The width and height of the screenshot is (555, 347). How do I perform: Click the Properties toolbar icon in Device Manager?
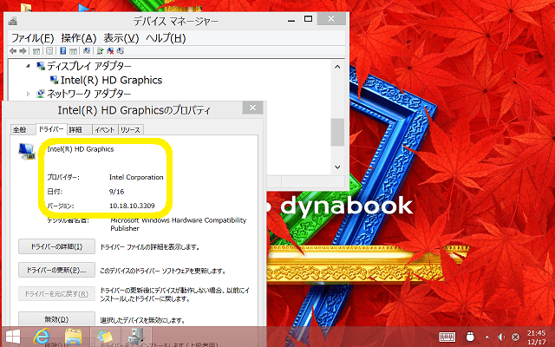[49, 51]
